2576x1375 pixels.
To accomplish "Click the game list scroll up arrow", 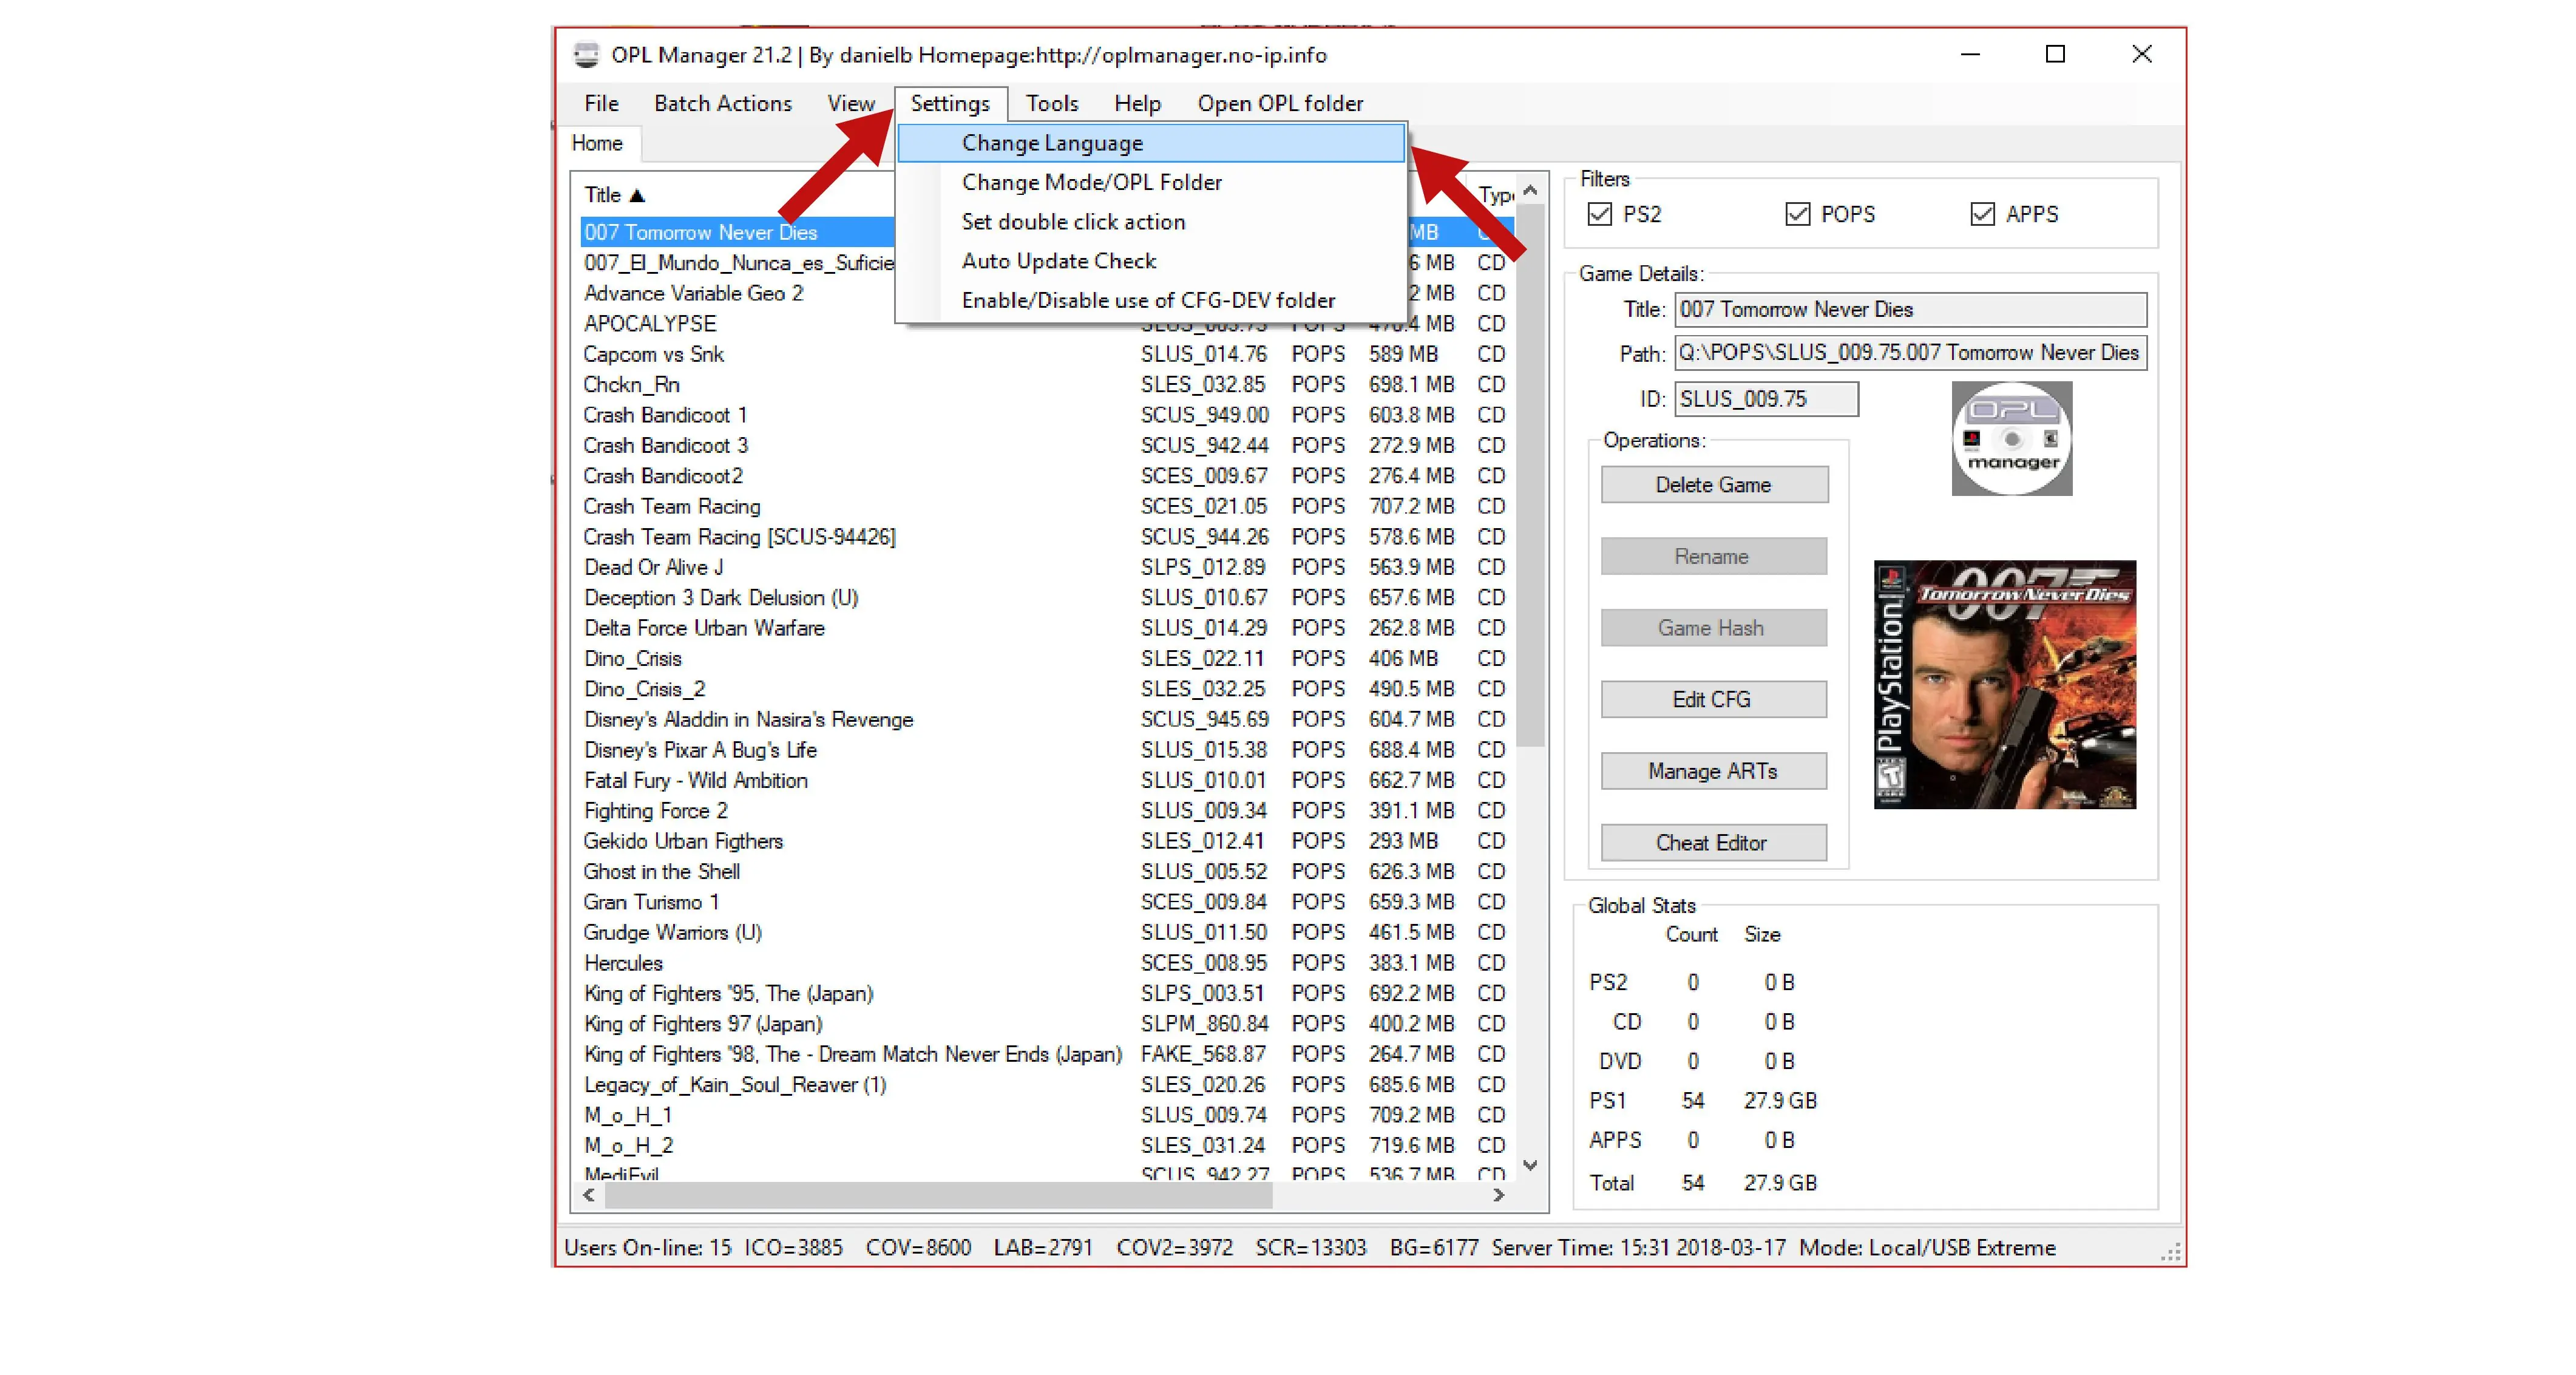I will tap(1530, 190).
